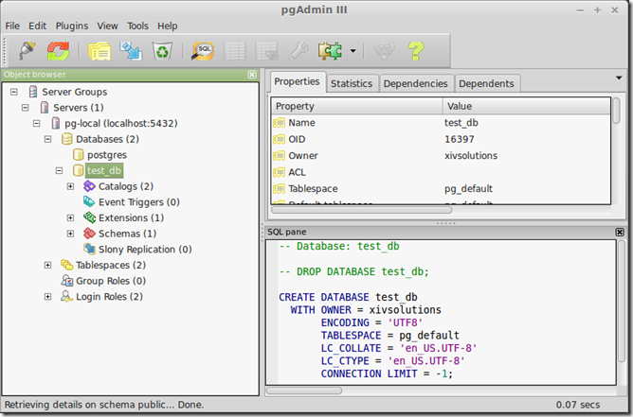This screenshot has height=417, width=633.
Task: Collapse the pg-local server node
Action: pyautogui.click(x=37, y=123)
